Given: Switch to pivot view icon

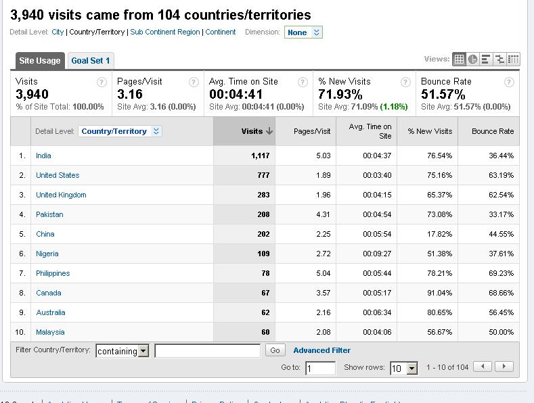Looking at the screenshot, I should pyautogui.click(x=513, y=60).
